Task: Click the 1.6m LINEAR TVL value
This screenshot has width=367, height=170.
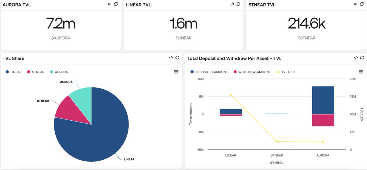Action: pos(183,24)
